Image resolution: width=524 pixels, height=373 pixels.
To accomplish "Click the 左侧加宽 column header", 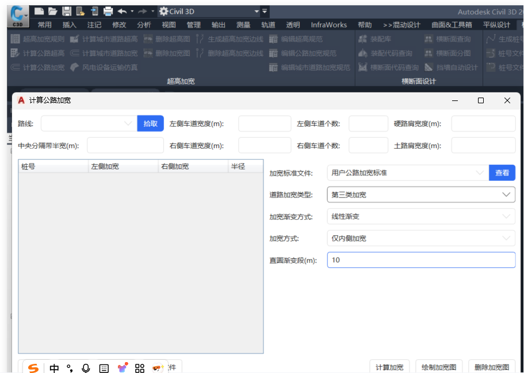I will coord(123,166).
